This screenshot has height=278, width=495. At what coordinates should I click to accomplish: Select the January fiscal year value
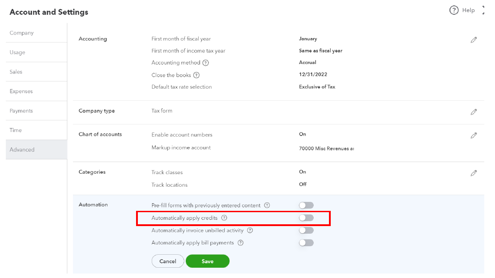click(x=308, y=38)
